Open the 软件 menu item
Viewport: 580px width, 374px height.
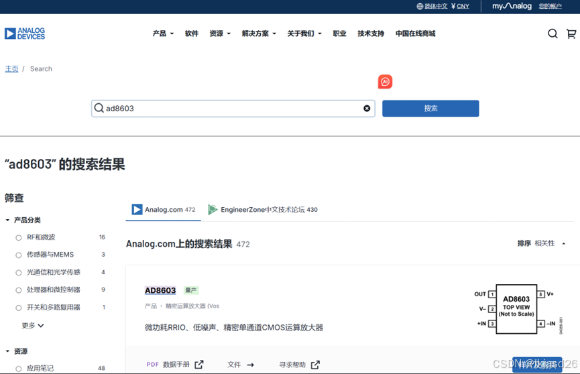(x=192, y=34)
